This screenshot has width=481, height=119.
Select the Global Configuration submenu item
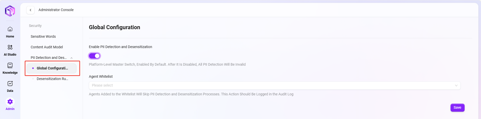52,68
